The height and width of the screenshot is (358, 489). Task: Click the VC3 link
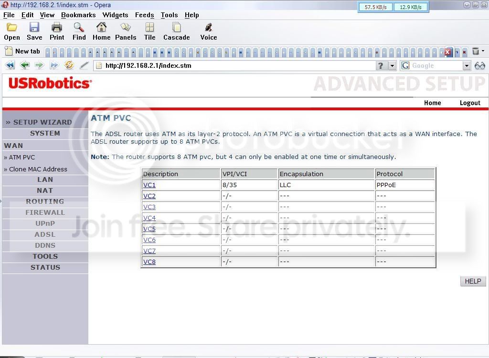pyautogui.click(x=149, y=207)
